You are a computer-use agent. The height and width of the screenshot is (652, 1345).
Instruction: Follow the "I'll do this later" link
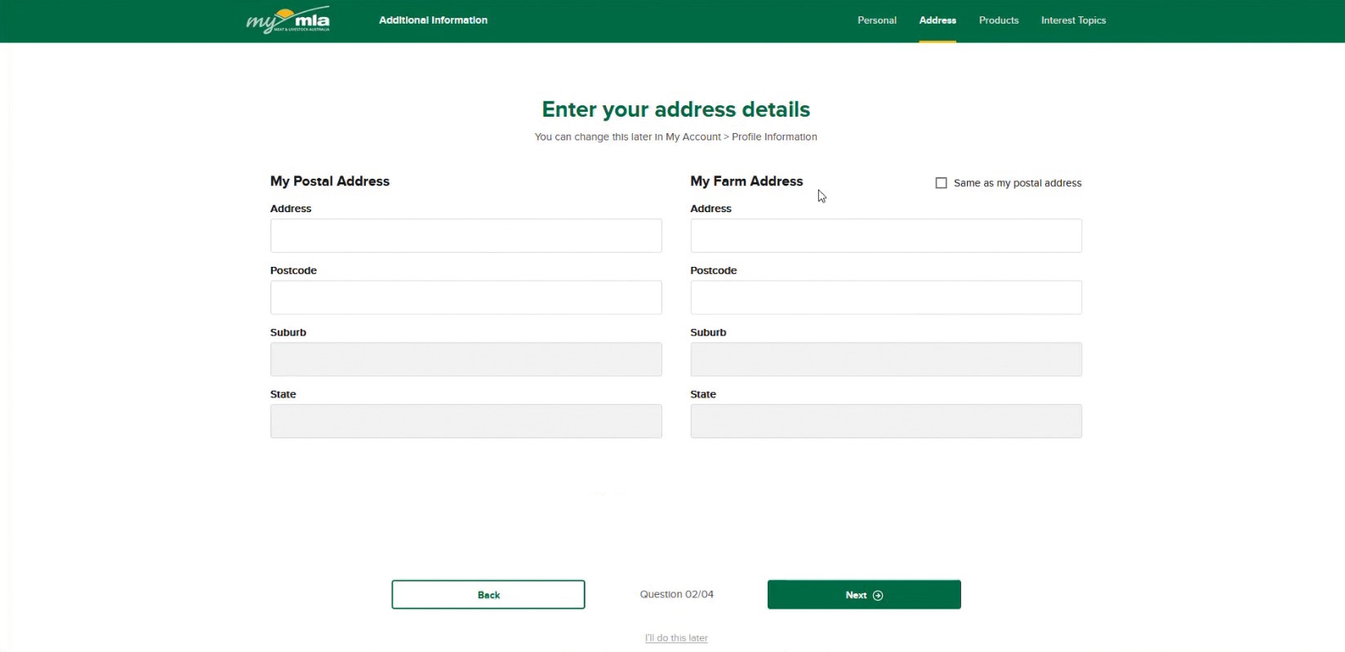click(x=676, y=638)
